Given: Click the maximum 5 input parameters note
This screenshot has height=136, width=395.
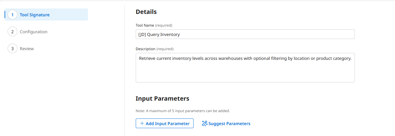Looking at the screenshot, I should coord(183,111).
